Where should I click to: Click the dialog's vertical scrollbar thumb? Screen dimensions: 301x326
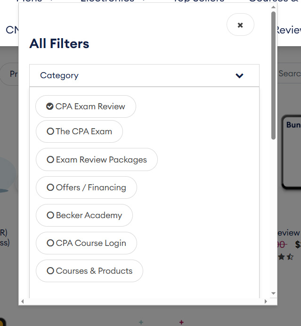point(274,75)
